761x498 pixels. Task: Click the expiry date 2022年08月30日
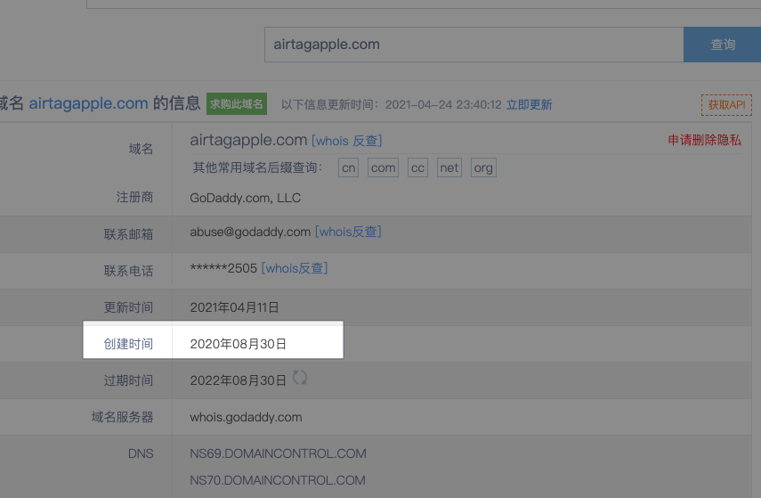tap(238, 380)
